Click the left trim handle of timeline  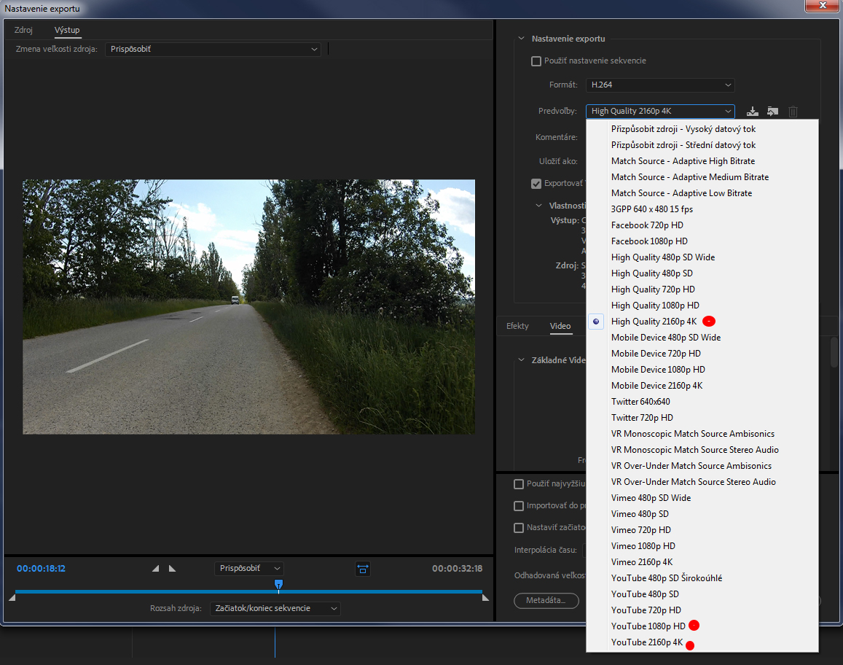tap(12, 598)
